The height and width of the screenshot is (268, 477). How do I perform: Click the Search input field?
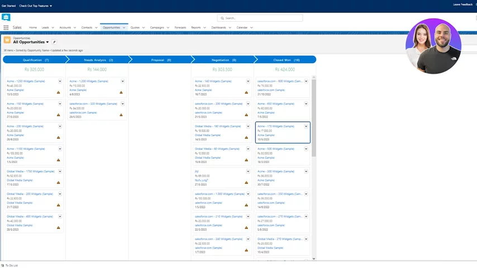point(260,18)
